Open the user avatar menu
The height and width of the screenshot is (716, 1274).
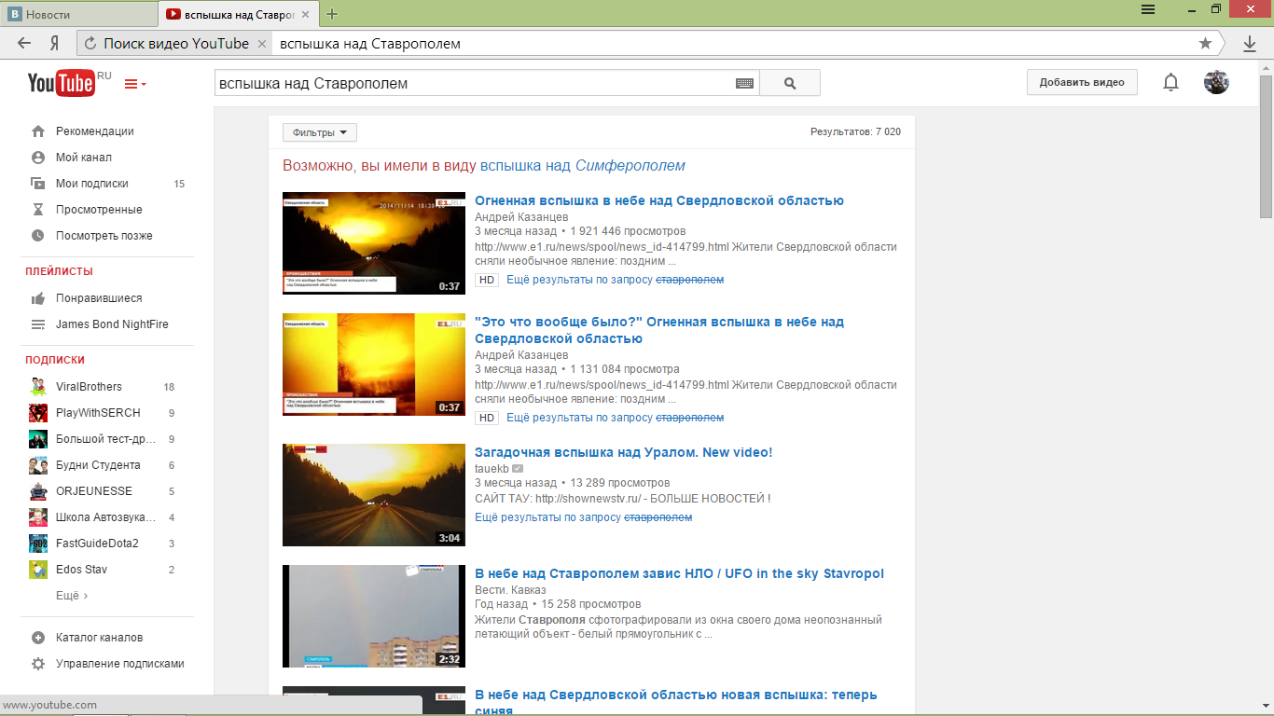click(1216, 82)
